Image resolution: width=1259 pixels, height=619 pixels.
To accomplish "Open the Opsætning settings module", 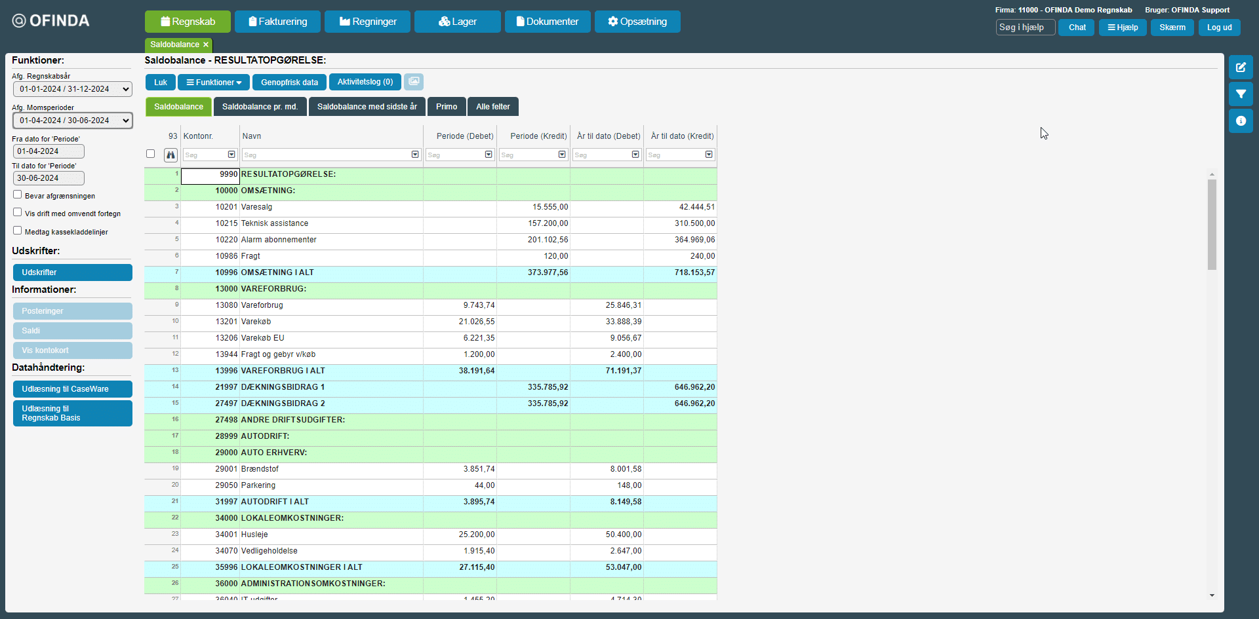I will click(637, 22).
